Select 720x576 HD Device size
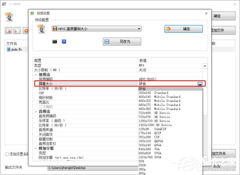Viewport: 240px width, 175px height. tap(170, 117)
